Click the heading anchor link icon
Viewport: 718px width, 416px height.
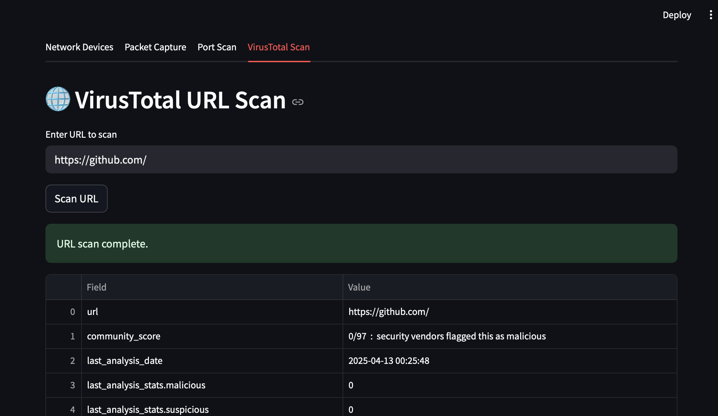(x=297, y=102)
